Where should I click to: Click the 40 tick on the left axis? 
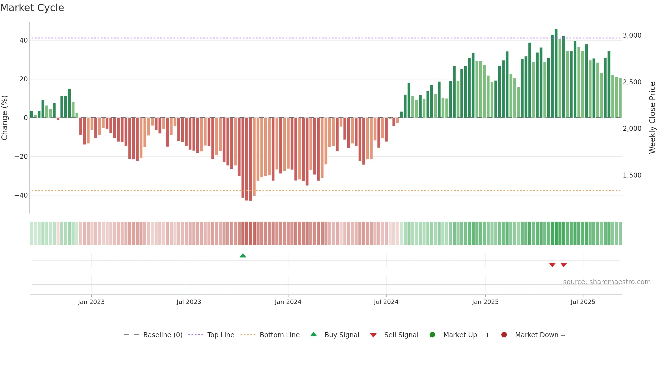(24, 40)
